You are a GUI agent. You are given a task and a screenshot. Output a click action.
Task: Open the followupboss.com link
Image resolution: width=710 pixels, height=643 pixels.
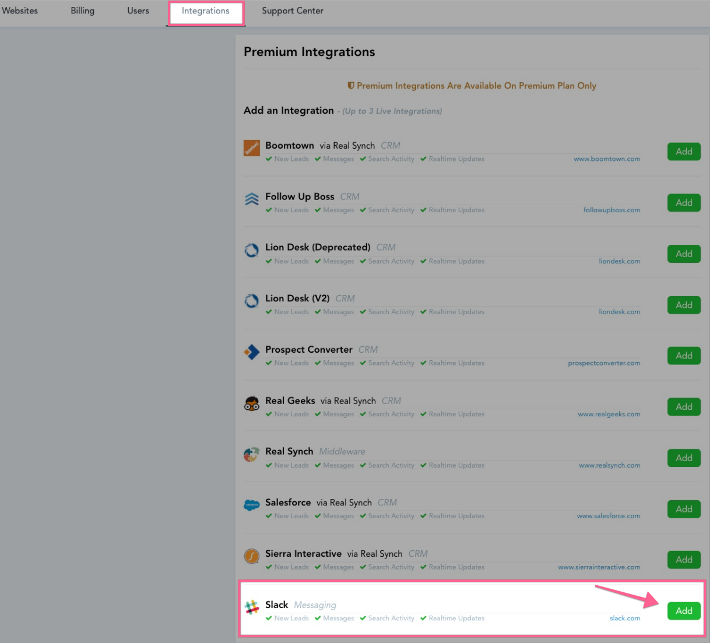(612, 210)
